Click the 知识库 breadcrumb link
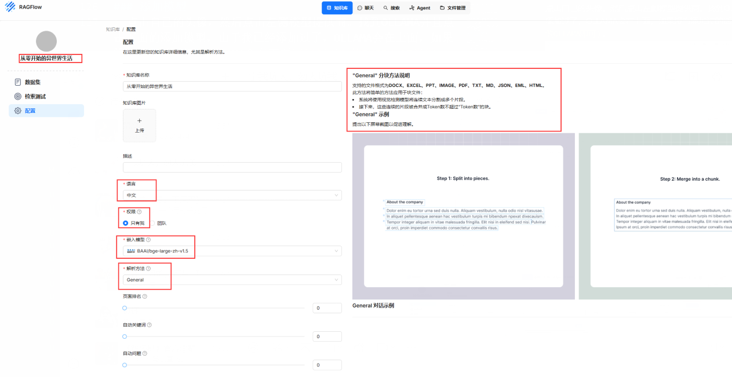The image size is (732, 377). [x=112, y=29]
